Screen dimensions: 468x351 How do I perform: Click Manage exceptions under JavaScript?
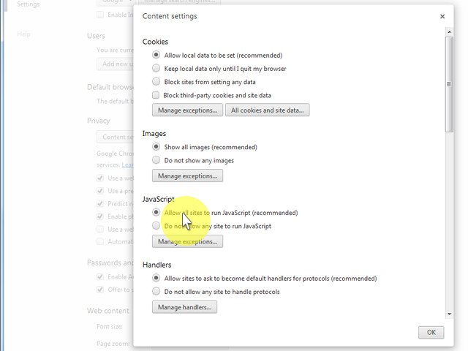187,241
